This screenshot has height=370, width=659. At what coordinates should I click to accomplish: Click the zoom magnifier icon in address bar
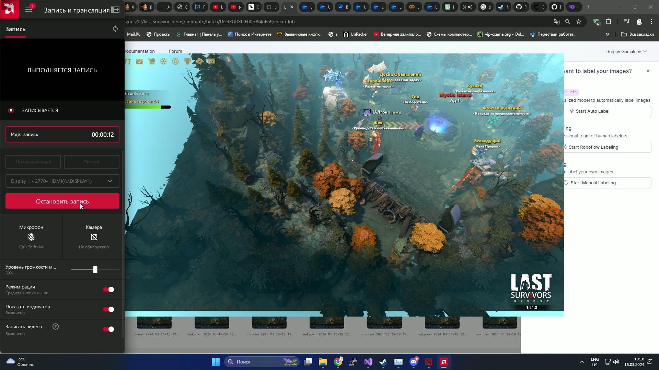pos(568,22)
